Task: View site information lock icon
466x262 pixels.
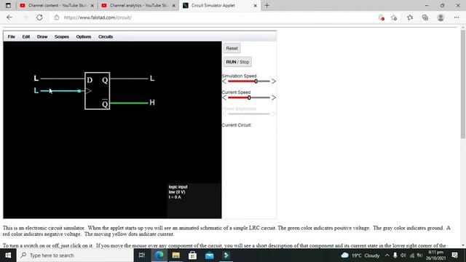Action: pos(57,17)
